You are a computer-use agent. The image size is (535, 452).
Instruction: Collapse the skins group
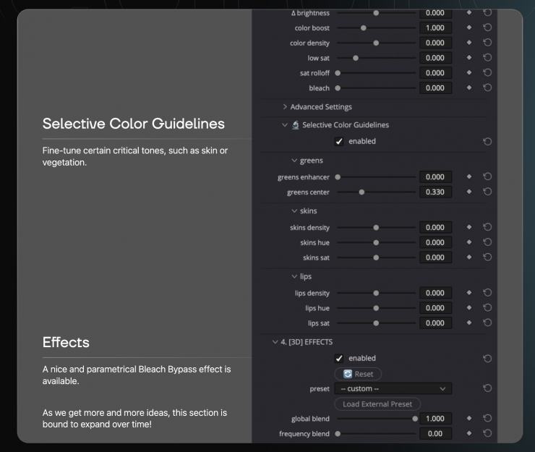pos(294,211)
